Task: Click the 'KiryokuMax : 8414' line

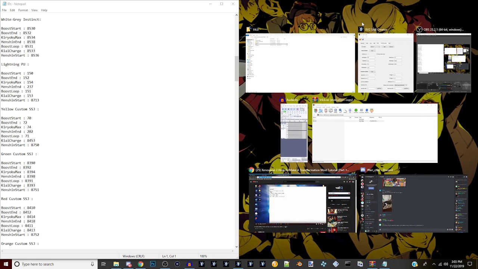Action: (x=18, y=217)
